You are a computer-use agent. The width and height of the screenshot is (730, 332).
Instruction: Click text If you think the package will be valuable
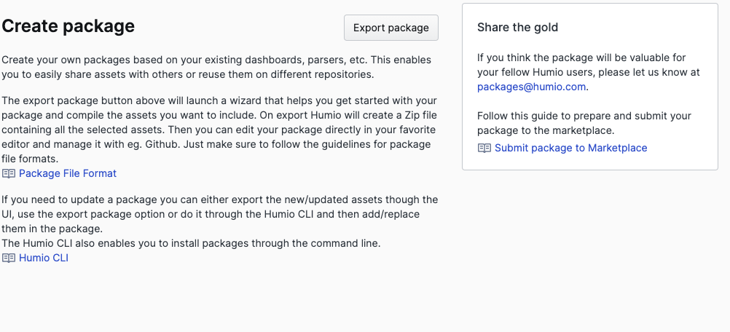tap(581, 58)
